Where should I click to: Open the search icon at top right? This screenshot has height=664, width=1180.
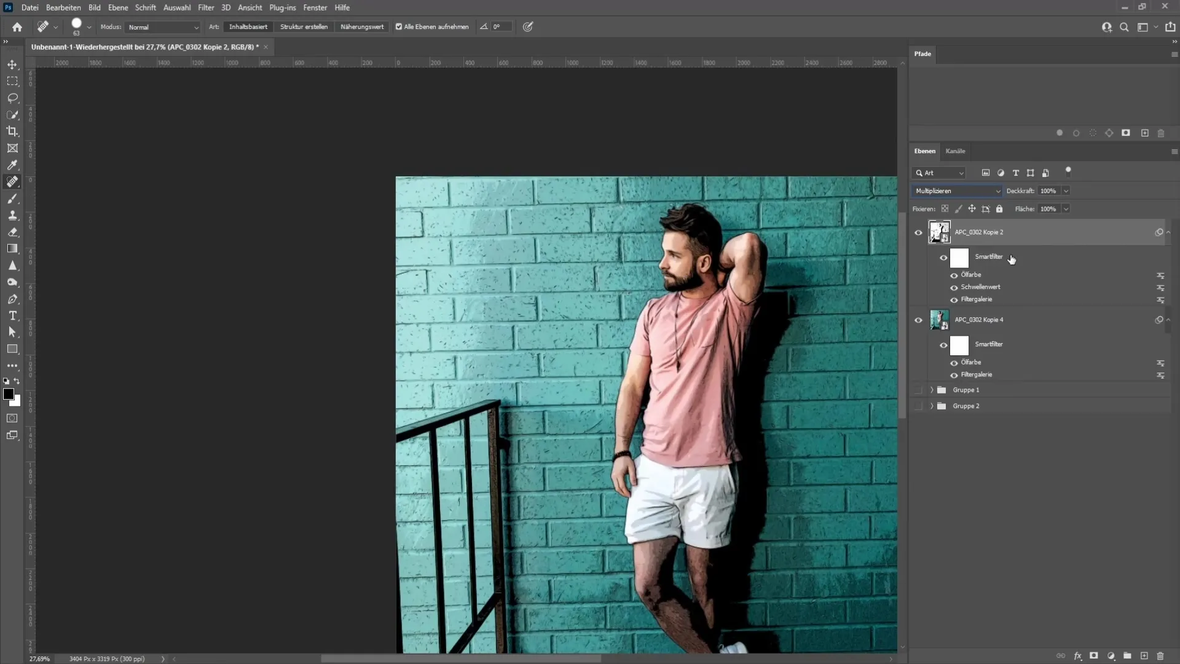point(1124,27)
